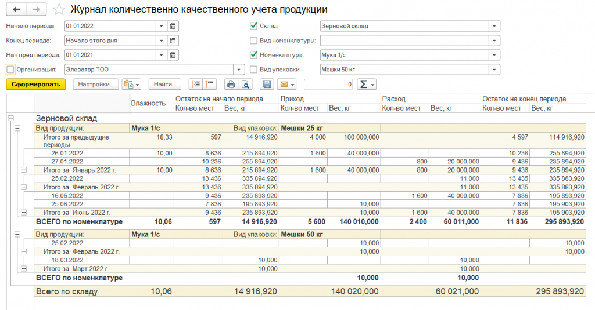
Task: Enable the Вид номенклатуры checkbox
Action: [253, 41]
